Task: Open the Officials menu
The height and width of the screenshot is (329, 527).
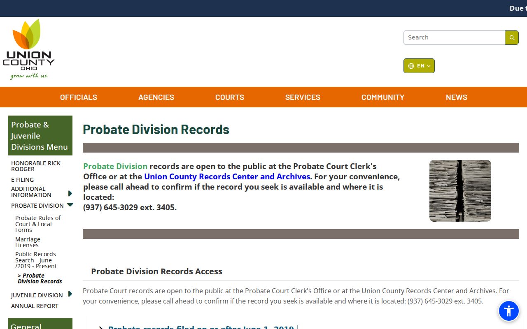Action: click(x=79, y=97)
